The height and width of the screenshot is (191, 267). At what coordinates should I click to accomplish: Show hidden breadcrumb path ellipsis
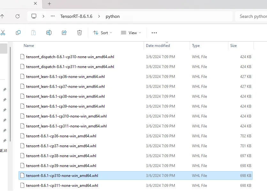[53, 16]
